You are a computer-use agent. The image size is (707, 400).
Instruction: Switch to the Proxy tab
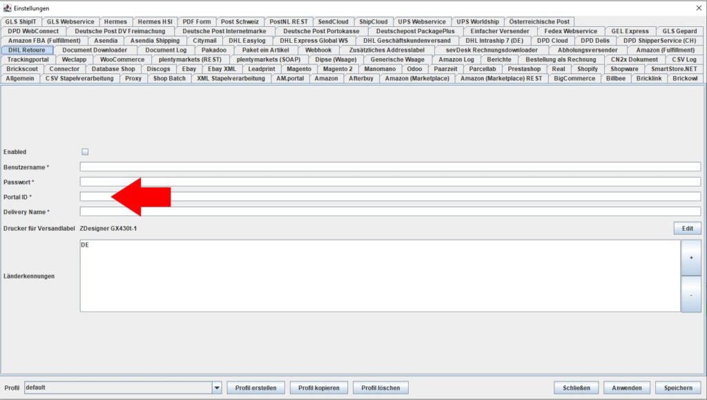coord(133,79)
